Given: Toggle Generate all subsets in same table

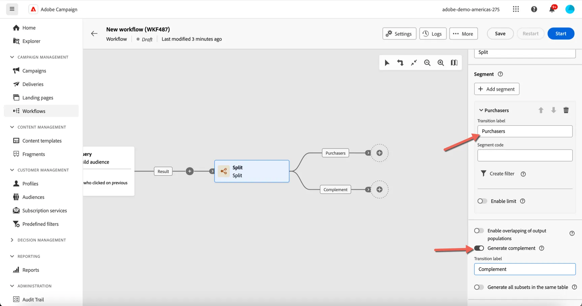Looking at the screenshot, I should click(479, 287).
